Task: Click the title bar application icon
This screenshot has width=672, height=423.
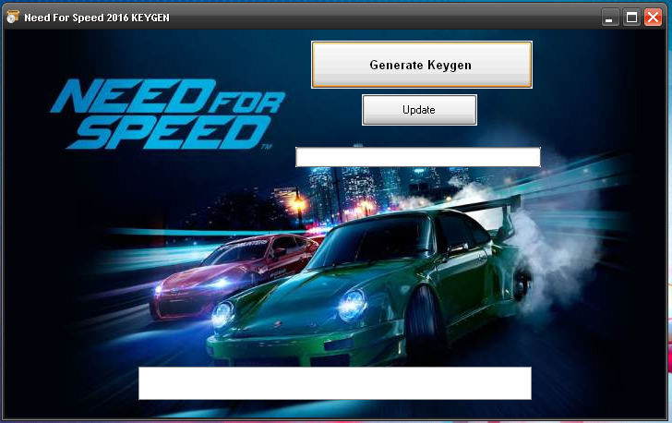Action: click(12, 18)
